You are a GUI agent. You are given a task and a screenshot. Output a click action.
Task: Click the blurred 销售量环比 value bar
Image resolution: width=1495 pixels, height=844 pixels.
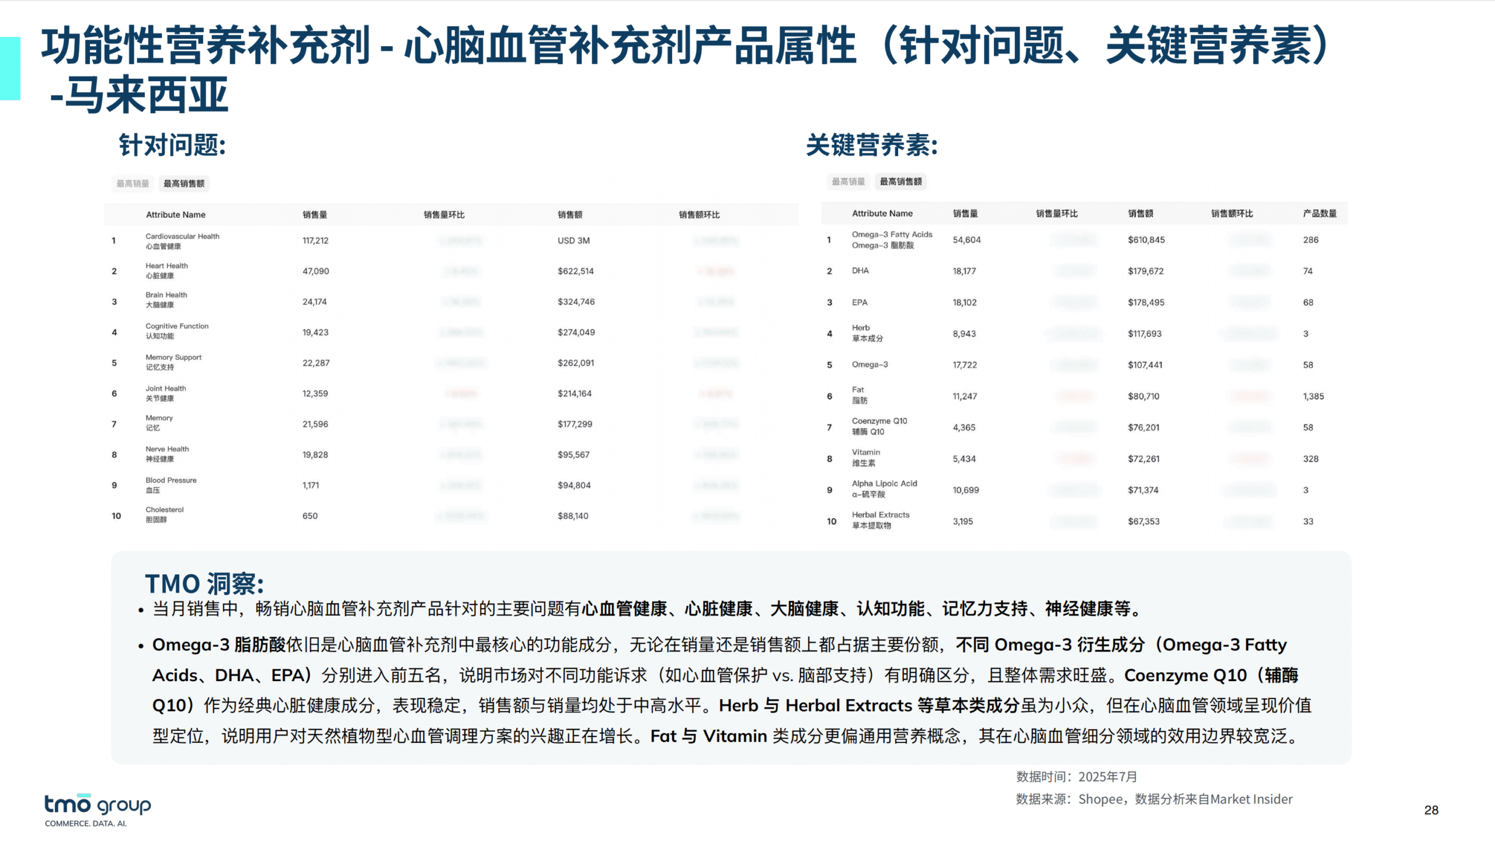coord(461,241)
